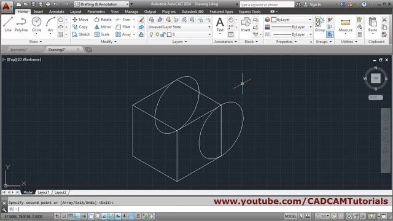The width and height of the screenshot is (393, 221).
Task: Click the Erase icon in Modify panel
Action: pos(141,20)
